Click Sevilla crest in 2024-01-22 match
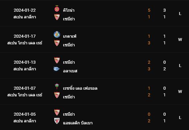Image resolution: width=189 pixels, height=130 pixels. (x=57, y=17)
